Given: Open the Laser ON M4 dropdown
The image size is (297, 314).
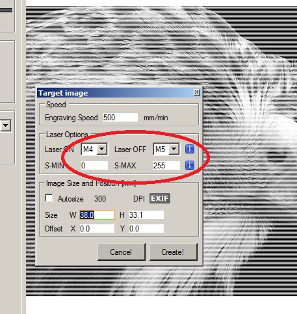Looking at the screenshot, I should (102, 149).
